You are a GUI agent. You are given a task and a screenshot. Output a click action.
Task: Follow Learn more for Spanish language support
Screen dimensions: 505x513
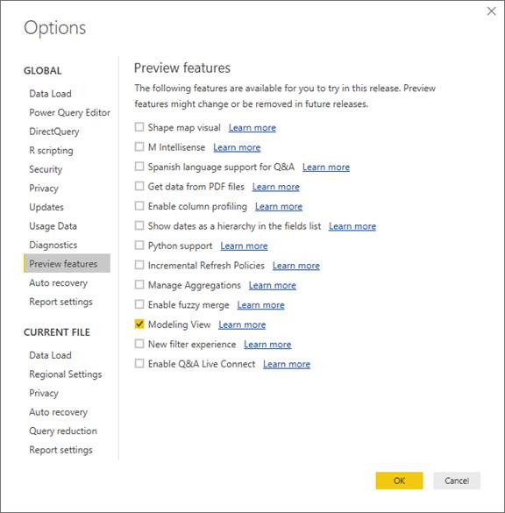tap(326, 167)
